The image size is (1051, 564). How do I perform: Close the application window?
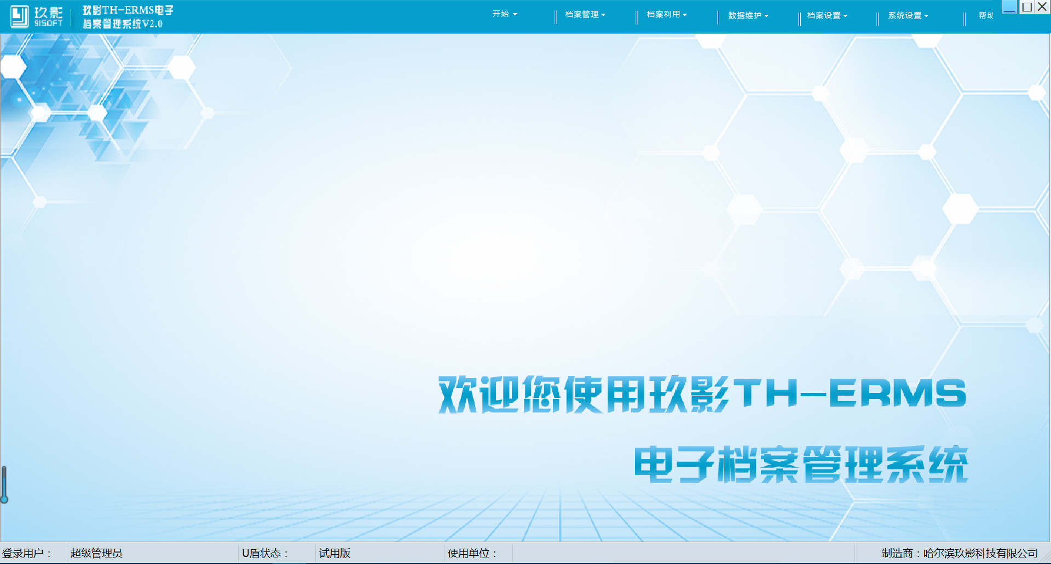coord(1042,7)
